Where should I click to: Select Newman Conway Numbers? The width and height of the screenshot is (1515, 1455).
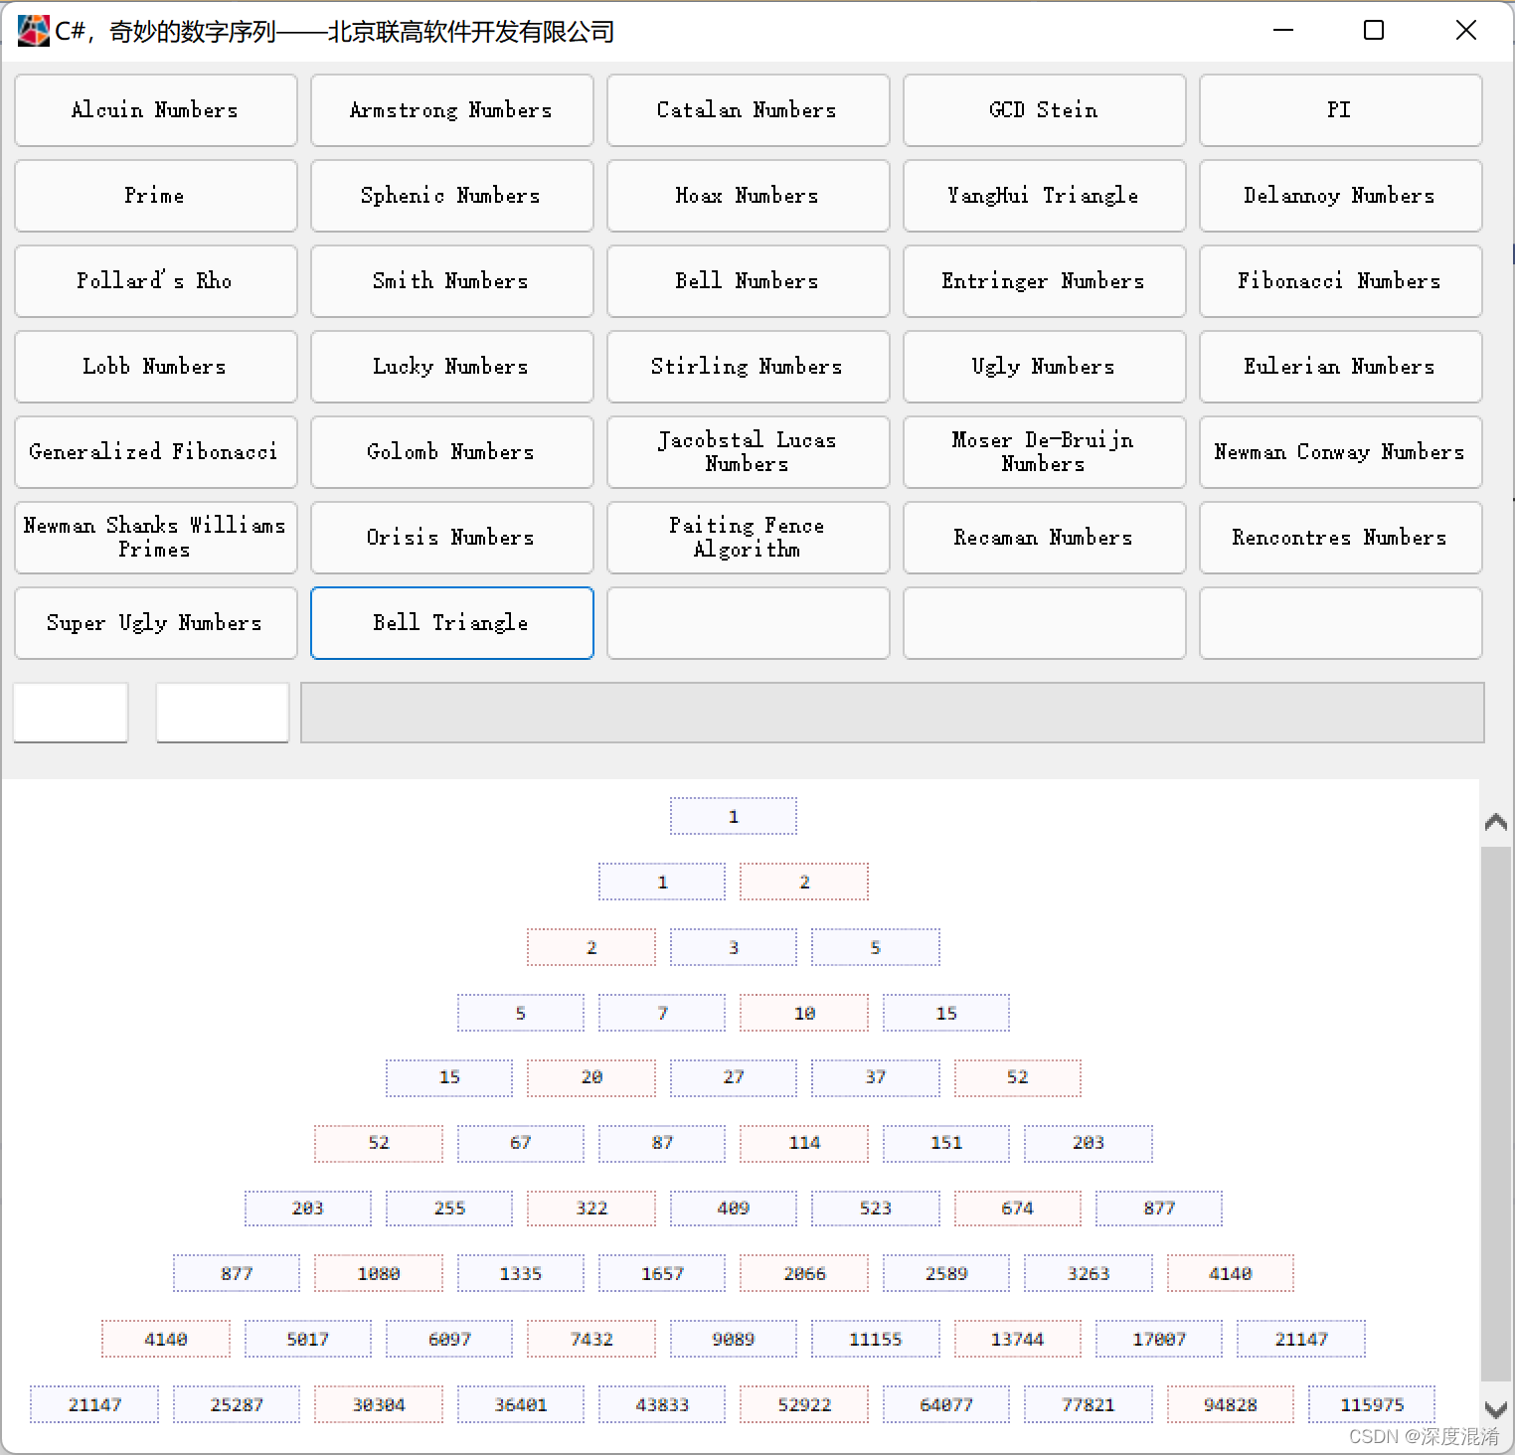coord(1341,452)
